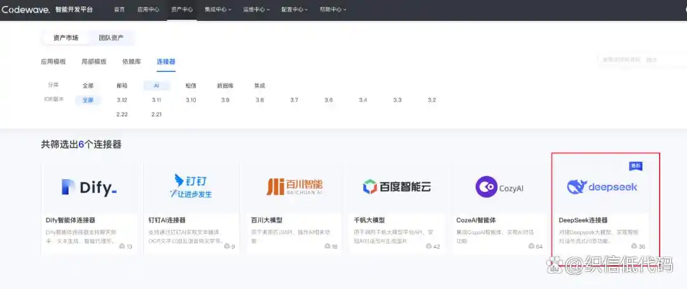This screenshot has width=687, height=289.
Task: Select the 连接器 tab
Action: pos(166,62)
